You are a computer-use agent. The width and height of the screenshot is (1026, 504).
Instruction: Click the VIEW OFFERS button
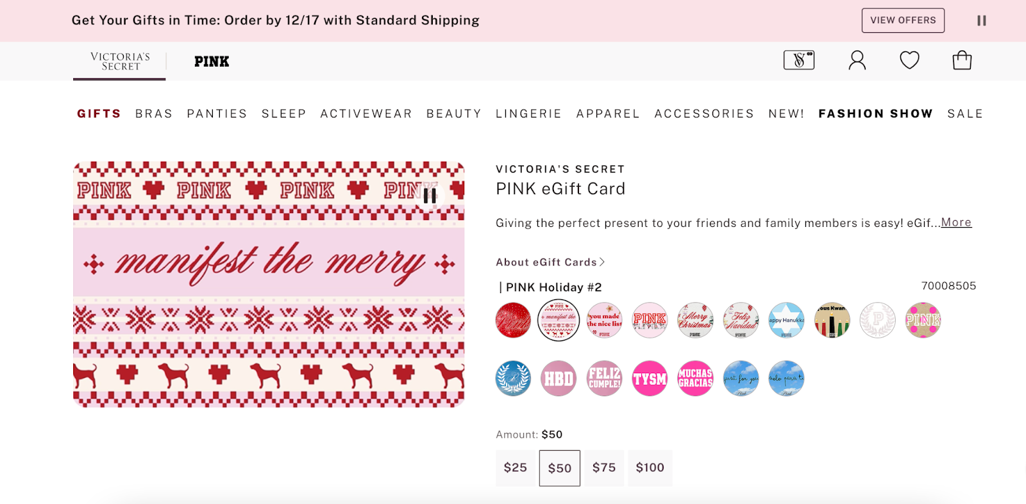click(x=903, y=21)
